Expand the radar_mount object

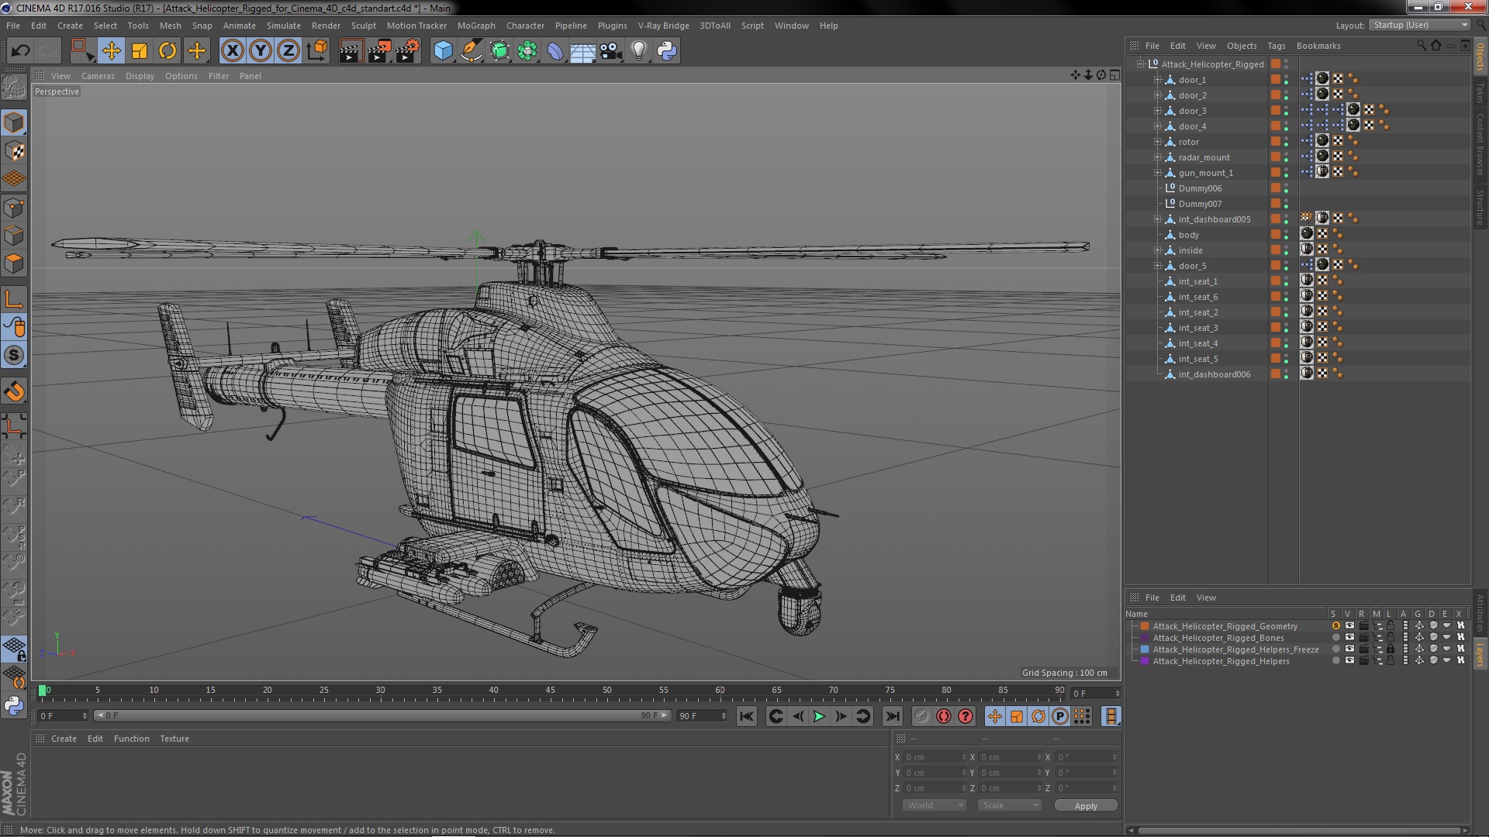tap(1157, 157)
